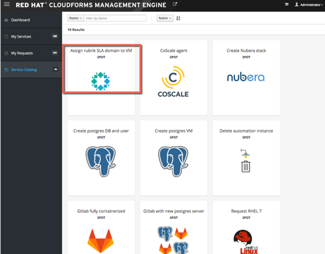Open the CoScale agent service title
This screenshot has height=254, width=325.
pyautogui.click(x=174, y=51)
